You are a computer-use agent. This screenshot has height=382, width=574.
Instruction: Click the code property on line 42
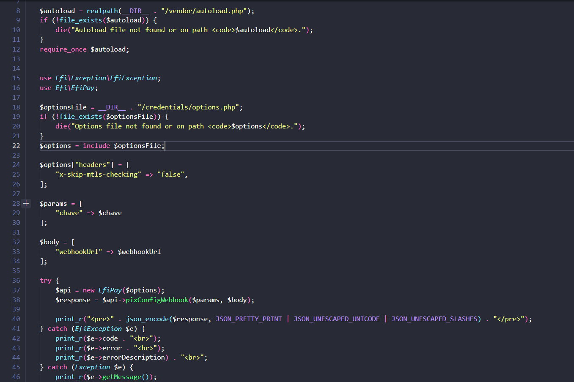[x=110, y=338]
